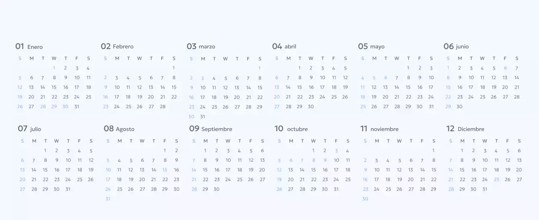Pick day 9 in the octubre calendar

tap(325, 160)
